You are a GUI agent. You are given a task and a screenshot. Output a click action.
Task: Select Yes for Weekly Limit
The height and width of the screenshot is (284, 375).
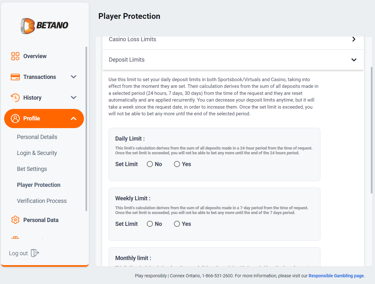pyautogui.click(x=177, y=224)
